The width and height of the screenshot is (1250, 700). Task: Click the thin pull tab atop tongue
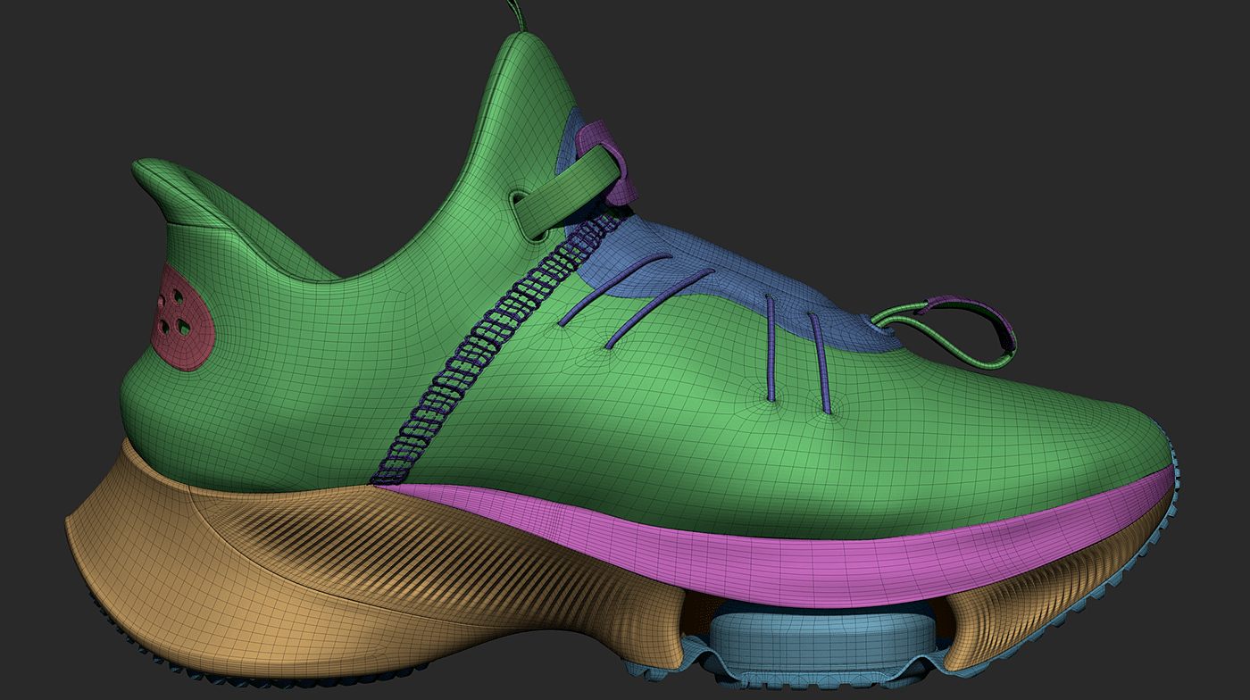coord(517,15)
